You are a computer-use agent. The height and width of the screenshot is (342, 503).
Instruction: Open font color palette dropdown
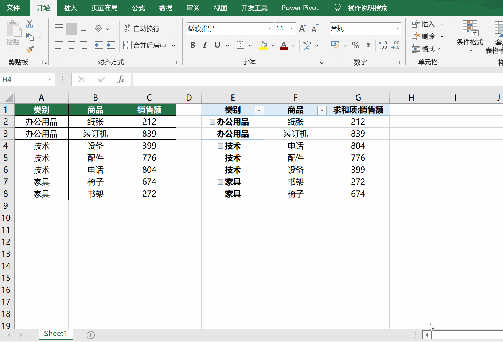coord(294,46)
